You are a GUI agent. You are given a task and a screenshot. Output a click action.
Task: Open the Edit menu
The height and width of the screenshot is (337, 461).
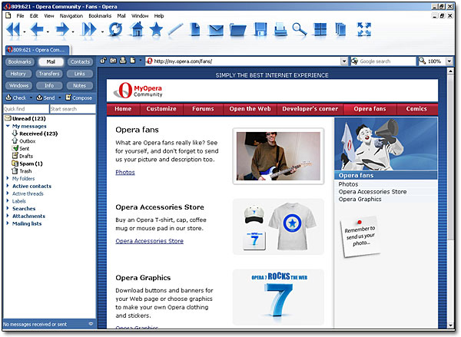pos(34,16)
